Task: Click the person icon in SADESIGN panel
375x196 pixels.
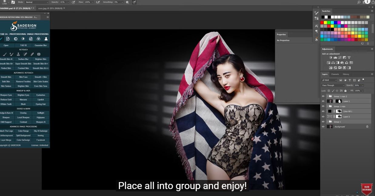Action: coord(46,39)
